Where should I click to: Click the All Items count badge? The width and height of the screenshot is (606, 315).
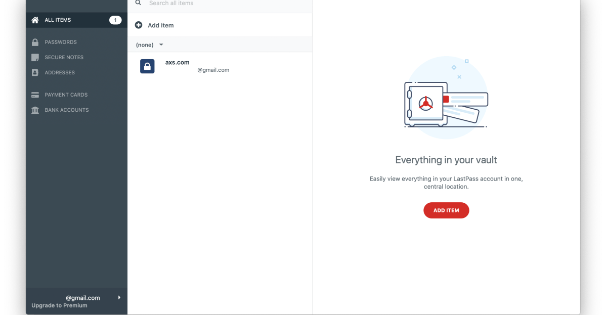point(115,20)
